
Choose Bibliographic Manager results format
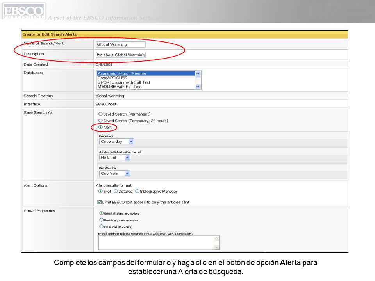pos(137,191)
